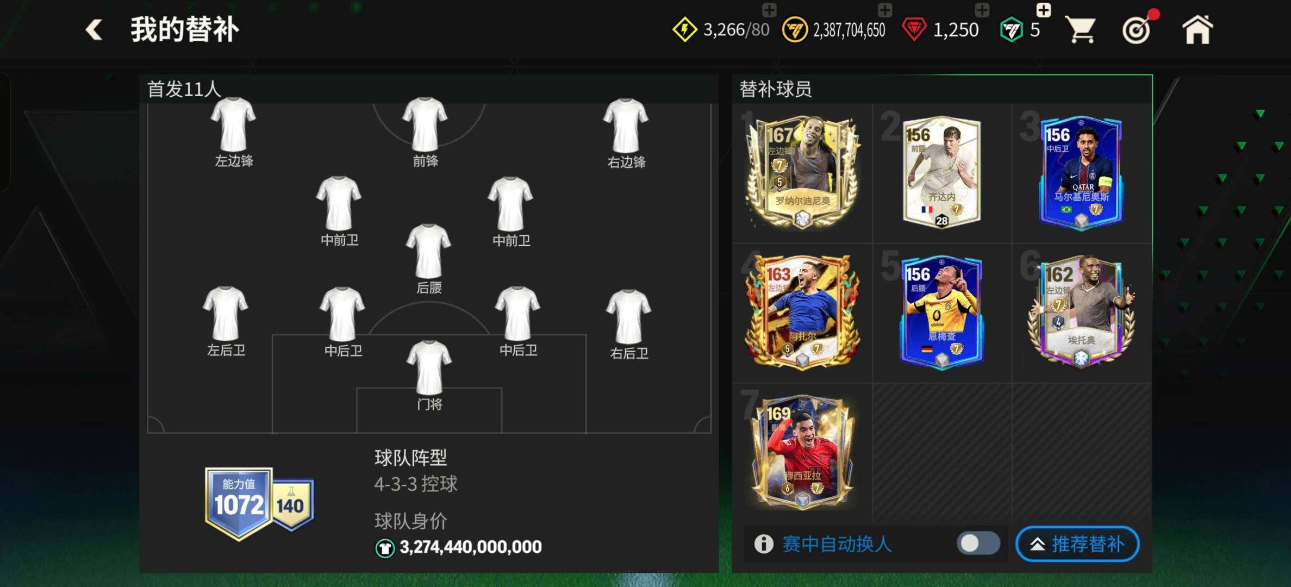Return to the home screen icon
This screenshot has width=1291, height=587.
click(x=1198, y=29)
